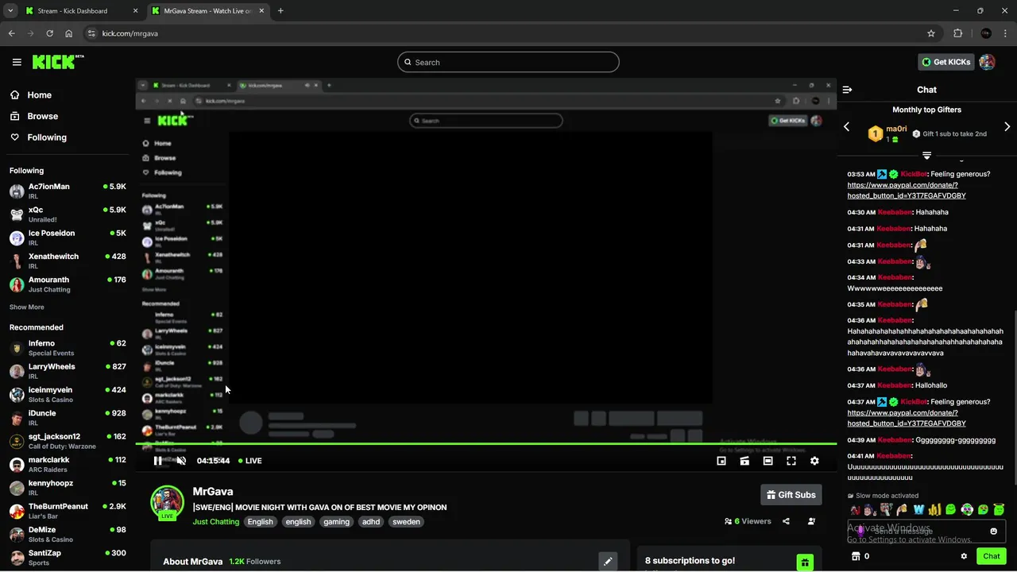The width and height of the screenshot is (1017, 572).
Task: Open SantiZap recommended channel
Action: [x=68, y=558]
